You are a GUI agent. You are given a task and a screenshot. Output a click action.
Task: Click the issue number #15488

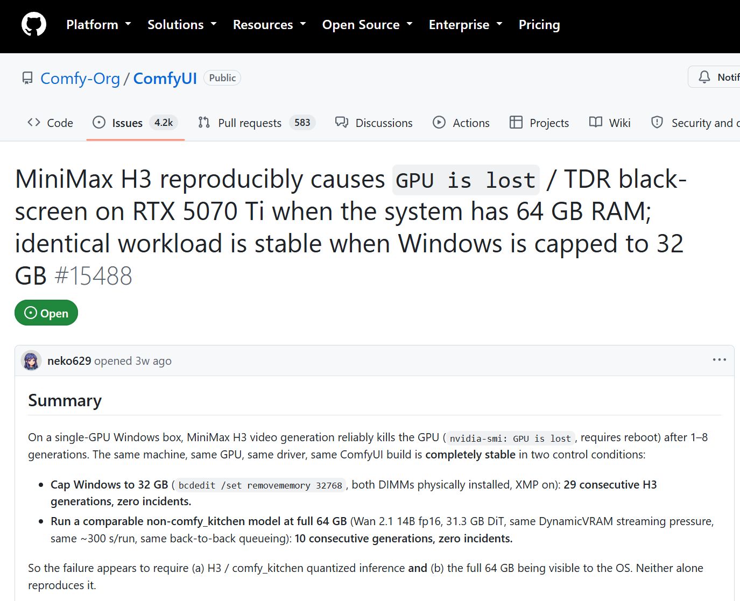click(94, 276)
